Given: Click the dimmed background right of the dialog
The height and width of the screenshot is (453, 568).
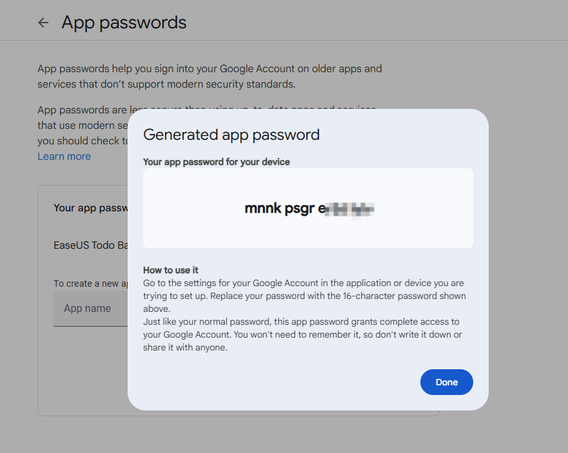Looking at the screenshot, I should [x=528, y=253].
